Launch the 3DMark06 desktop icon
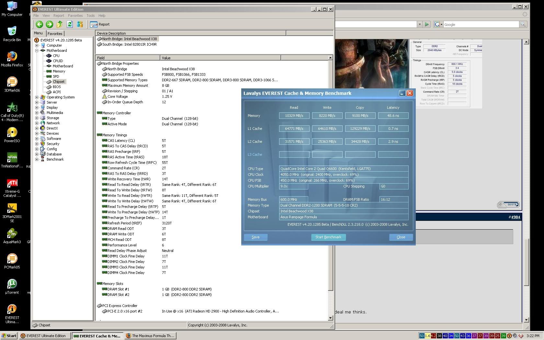 (12, 84)
